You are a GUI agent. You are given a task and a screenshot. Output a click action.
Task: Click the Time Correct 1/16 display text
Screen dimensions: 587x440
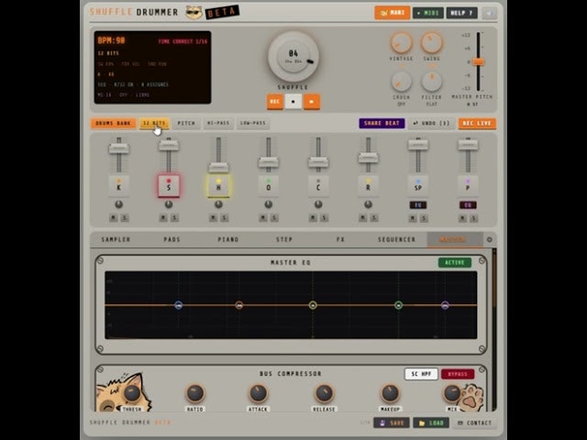[183, 41]
